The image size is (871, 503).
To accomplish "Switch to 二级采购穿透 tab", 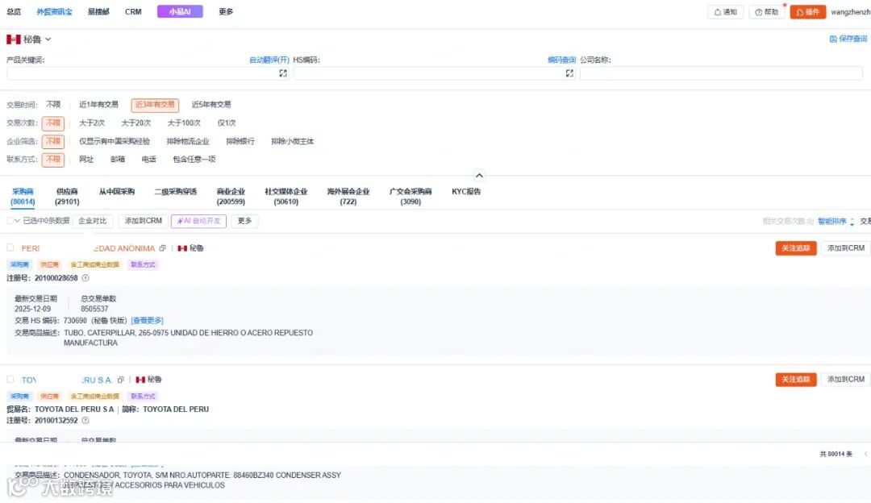I will click(x=176, y=192).
